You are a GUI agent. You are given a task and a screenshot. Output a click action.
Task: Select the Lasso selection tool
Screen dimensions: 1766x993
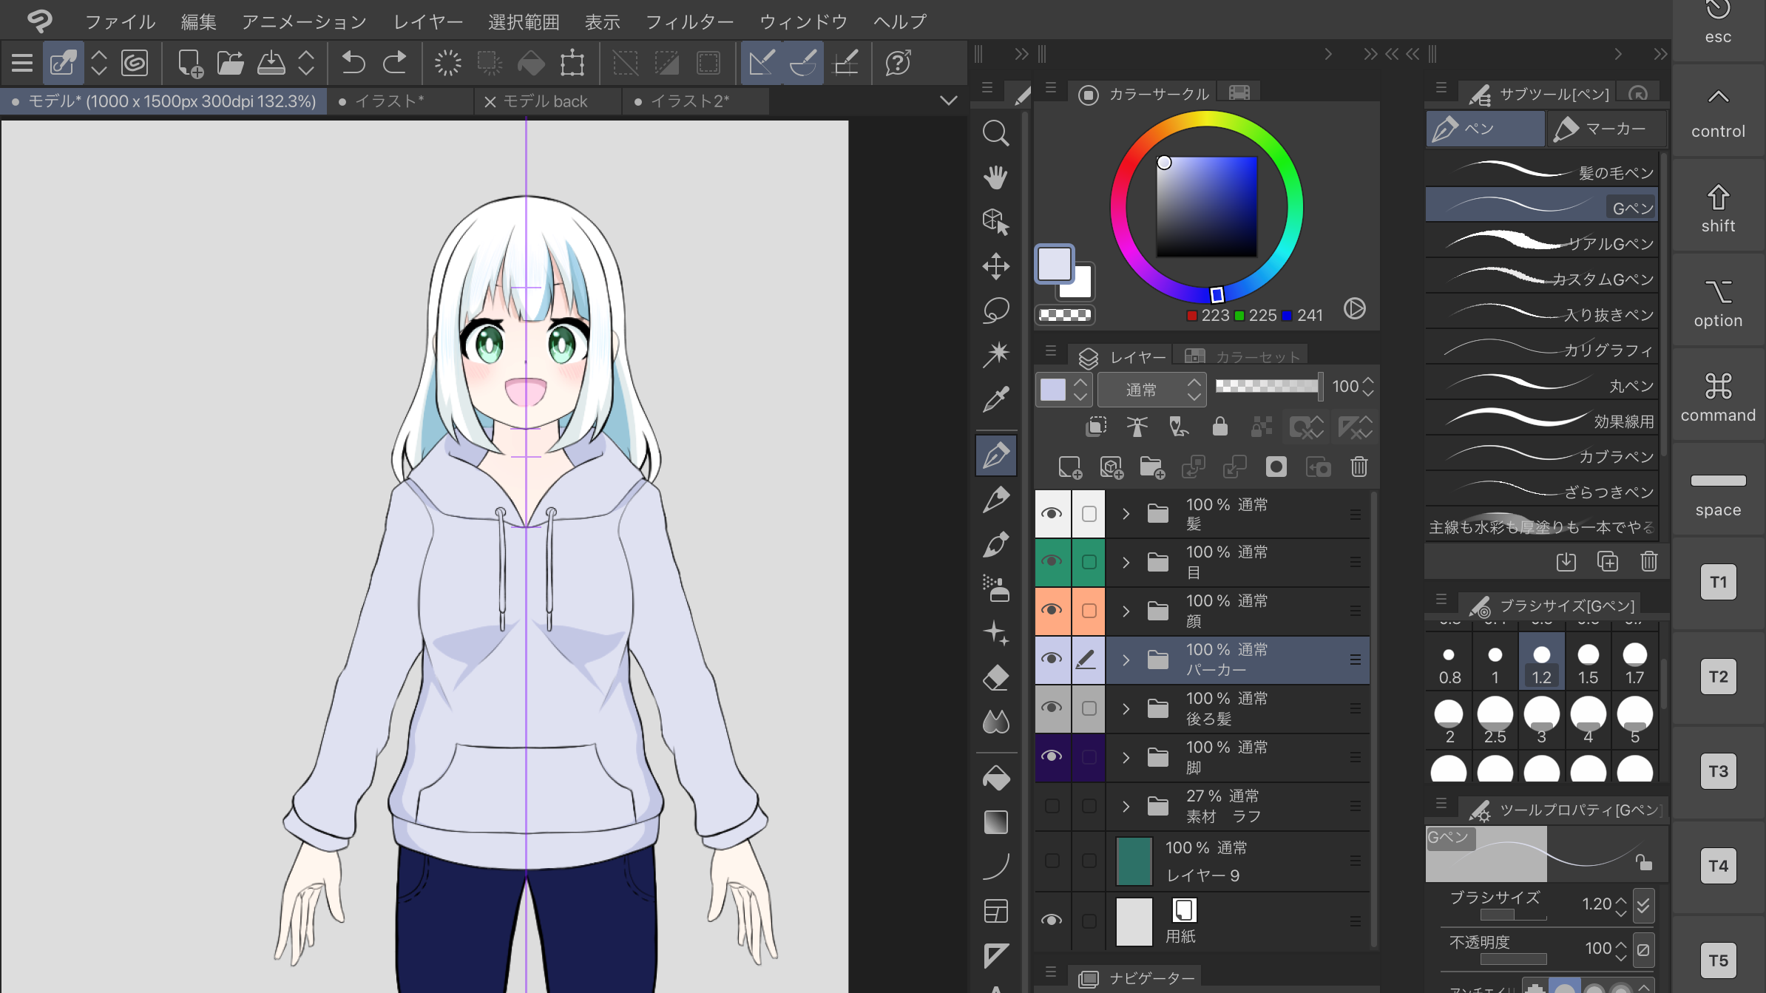(995, 311)
